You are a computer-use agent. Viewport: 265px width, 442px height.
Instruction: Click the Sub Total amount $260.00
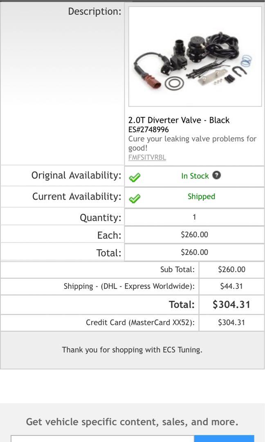pyautogui.click(x=231, y=269)
